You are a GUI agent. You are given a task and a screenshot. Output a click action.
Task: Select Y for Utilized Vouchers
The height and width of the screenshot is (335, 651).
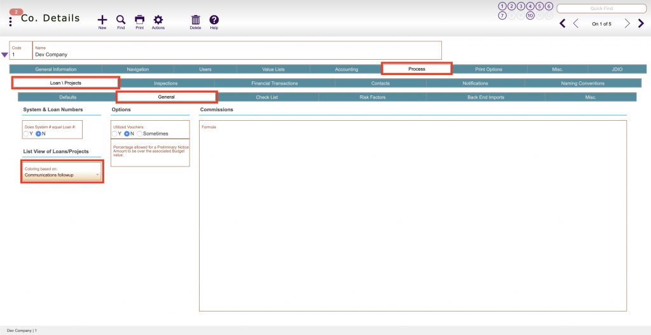pos(114,133)
